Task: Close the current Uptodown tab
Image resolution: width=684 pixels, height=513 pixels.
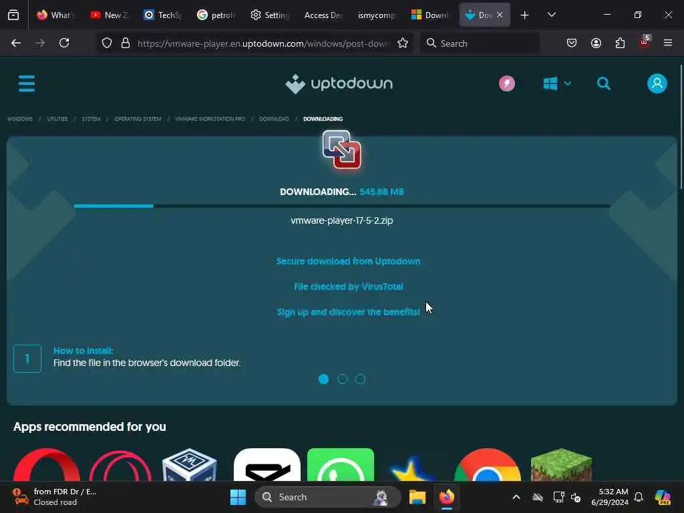Action: 500,15
